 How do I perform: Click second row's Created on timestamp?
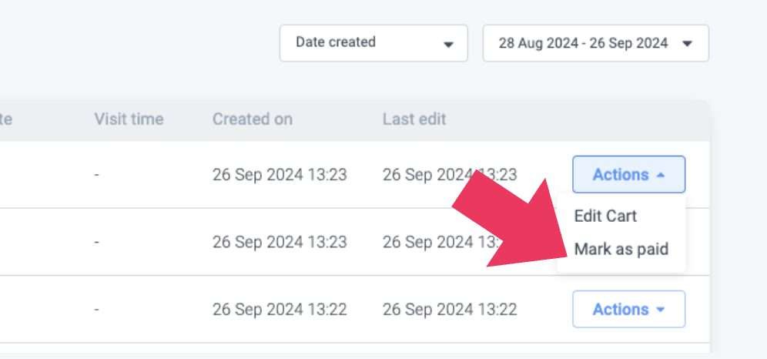click(280, 242)
